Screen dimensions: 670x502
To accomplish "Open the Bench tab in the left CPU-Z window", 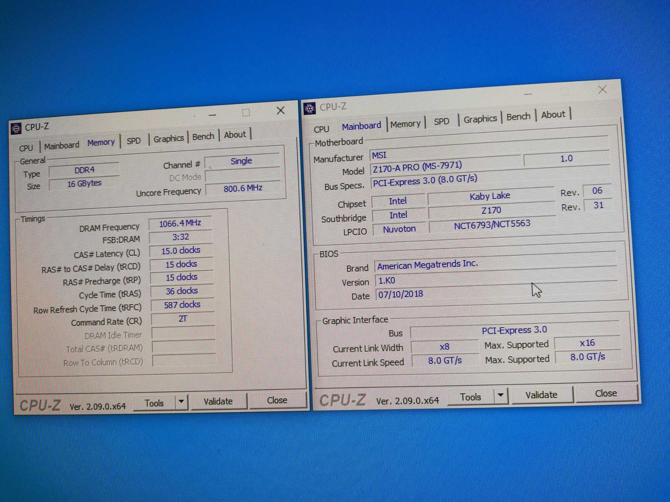I will click(x=203, y=136).
